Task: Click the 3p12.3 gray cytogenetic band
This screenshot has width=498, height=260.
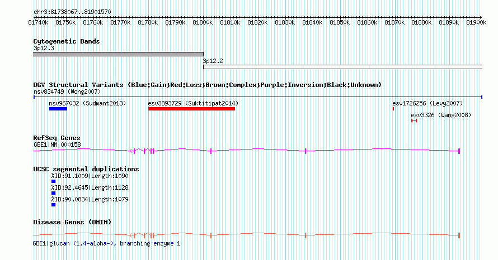Action: [118, 54]
